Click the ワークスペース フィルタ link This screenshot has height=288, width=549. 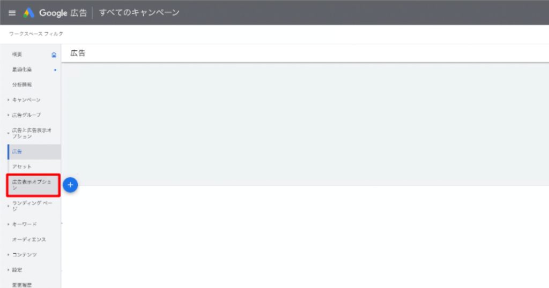(36, 34)
